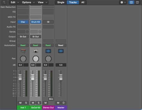142x110 pixels.
Task: Click Inst 1 Audio FX slot
Action: pos(23,27)
